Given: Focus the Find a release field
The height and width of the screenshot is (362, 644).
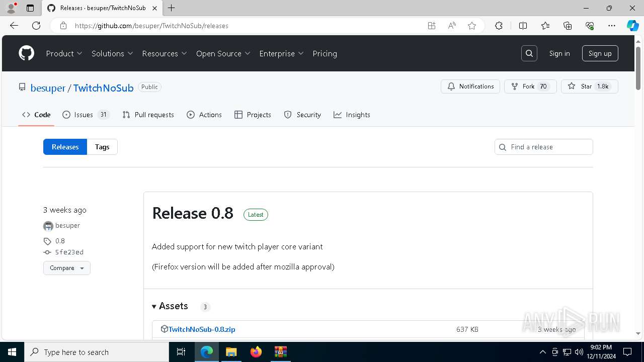Looking at the screenshot, I should coord(544,147).
